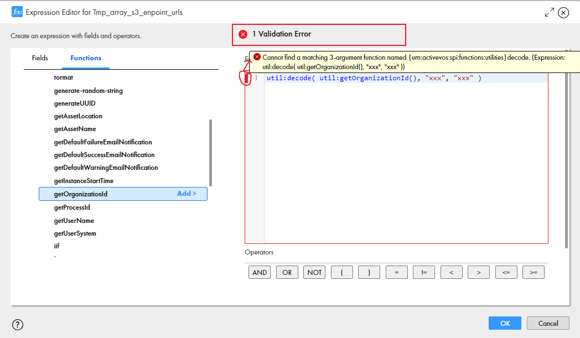
Task: Insert the OR operator
Action: (287, 273)
